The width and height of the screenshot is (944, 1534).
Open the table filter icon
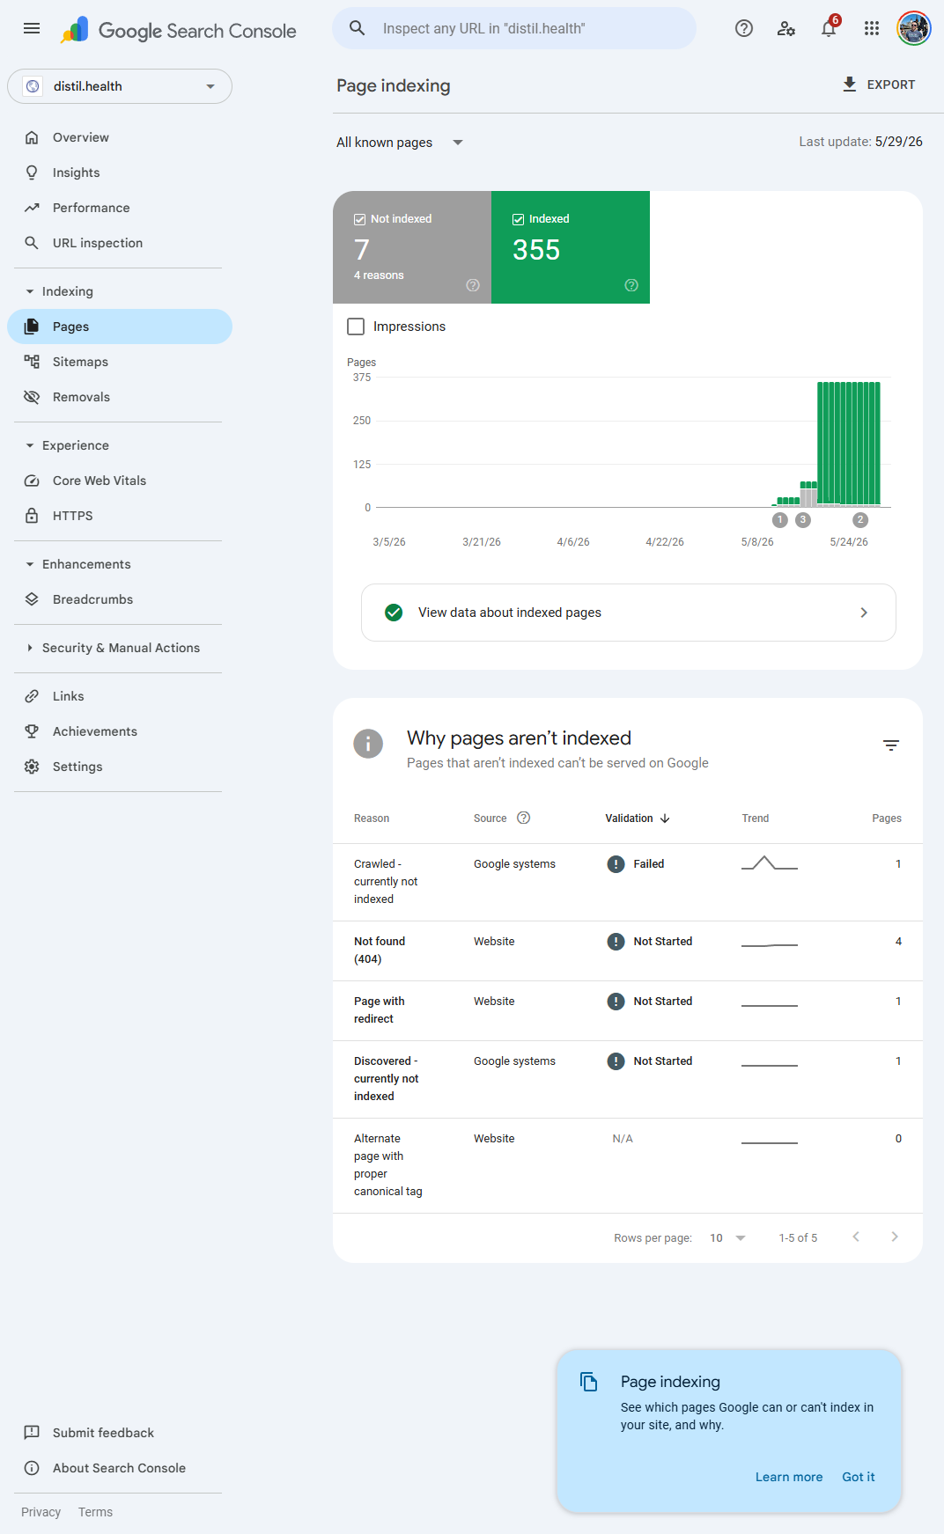click(891, 745)
